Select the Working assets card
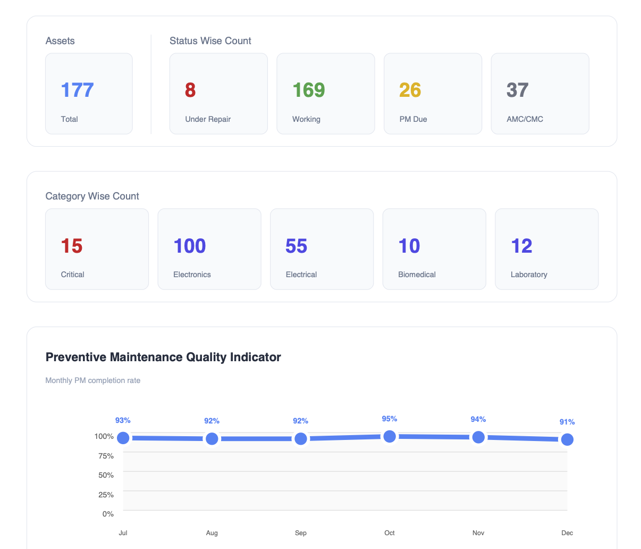 326,93
